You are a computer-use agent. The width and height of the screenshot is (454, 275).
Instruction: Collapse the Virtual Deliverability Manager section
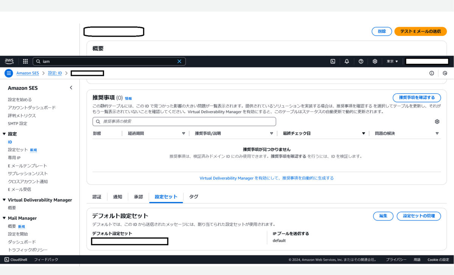click(x=4, y=200)
